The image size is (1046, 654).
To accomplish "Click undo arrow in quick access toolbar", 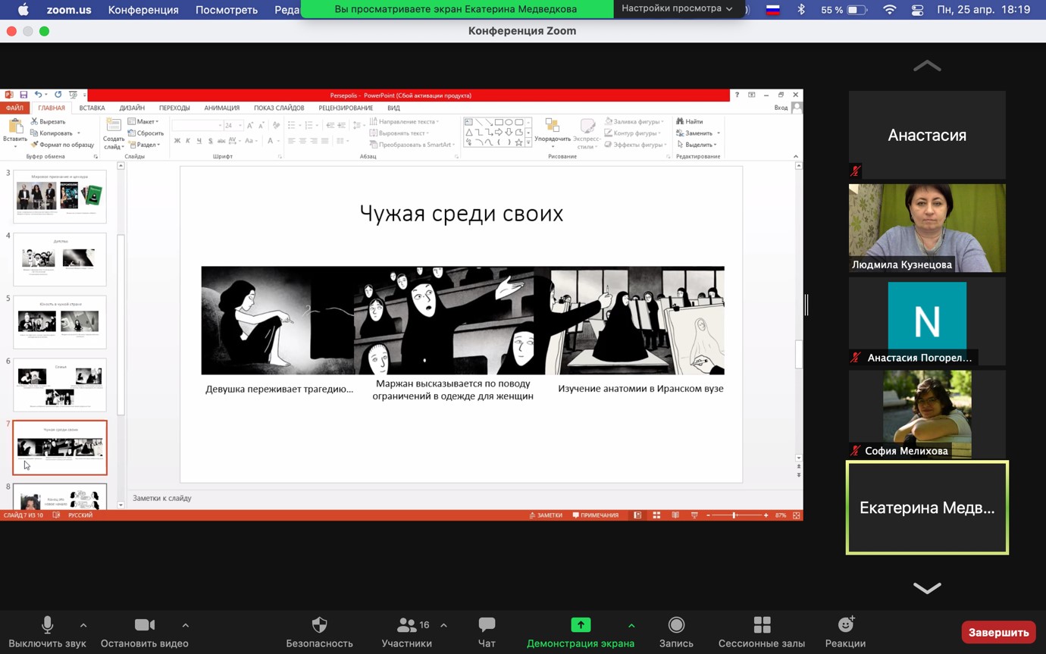I will pyautogui.click(x=37, y=95).
